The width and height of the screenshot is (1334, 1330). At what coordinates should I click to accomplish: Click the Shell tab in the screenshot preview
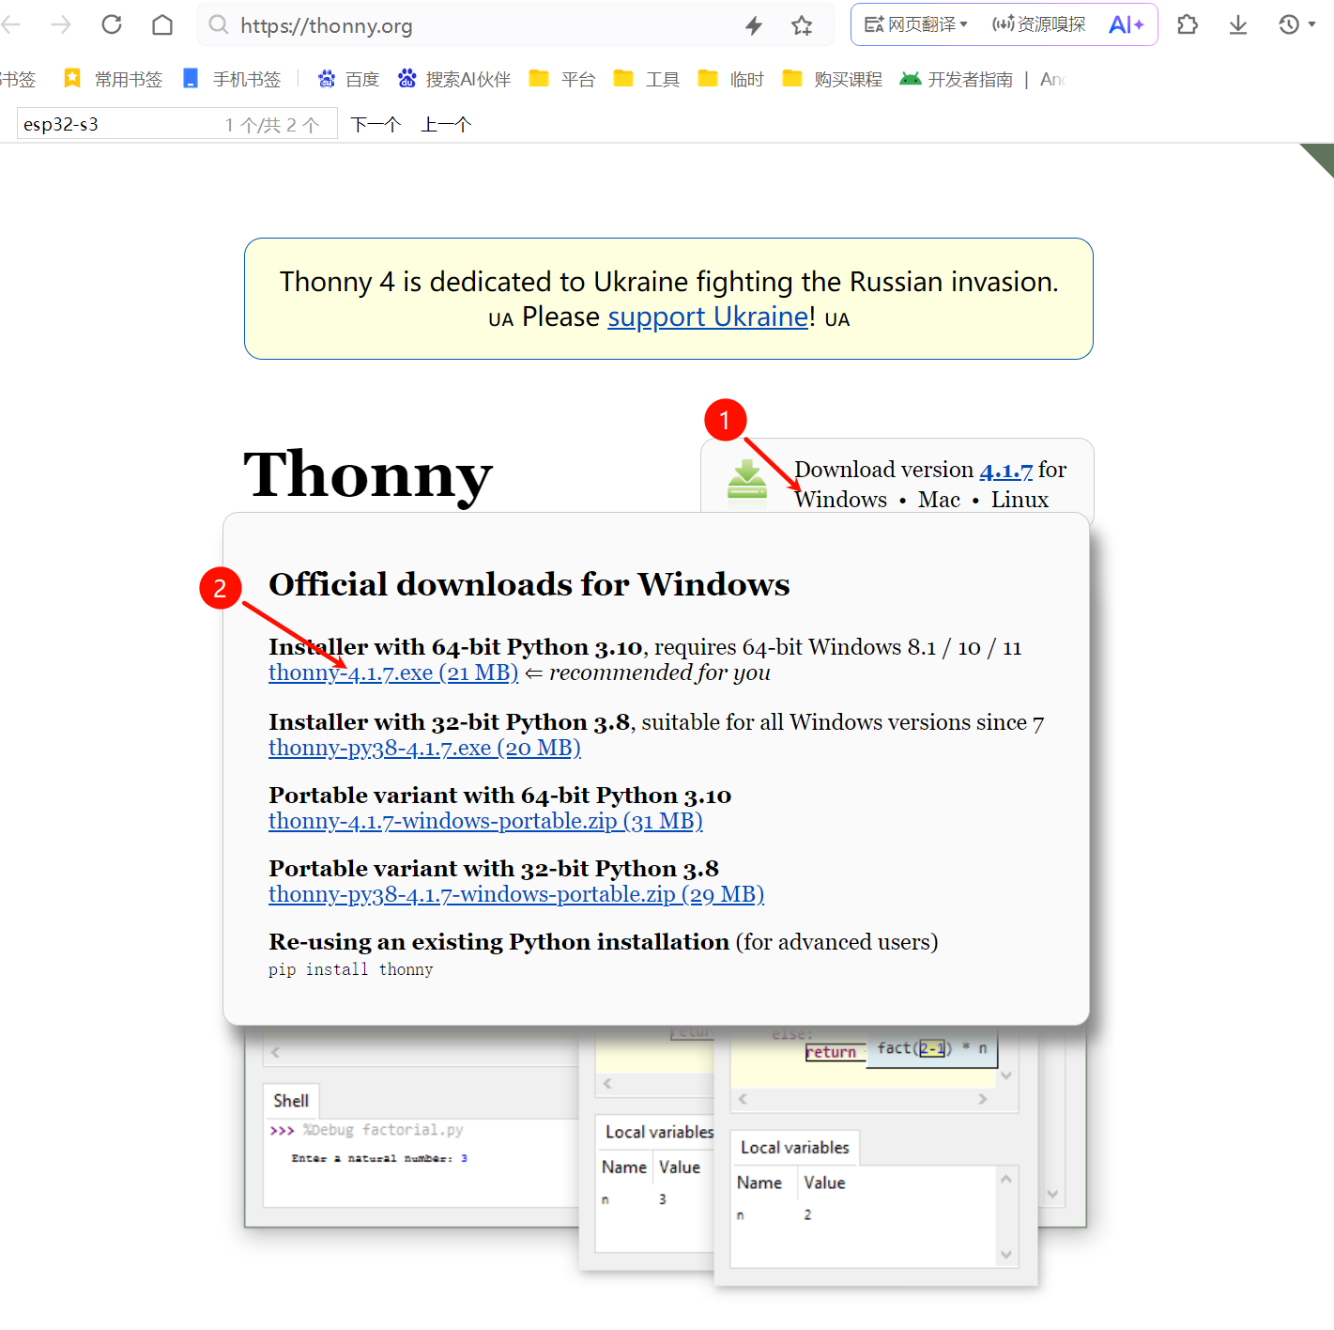(x=291, y=1101)
